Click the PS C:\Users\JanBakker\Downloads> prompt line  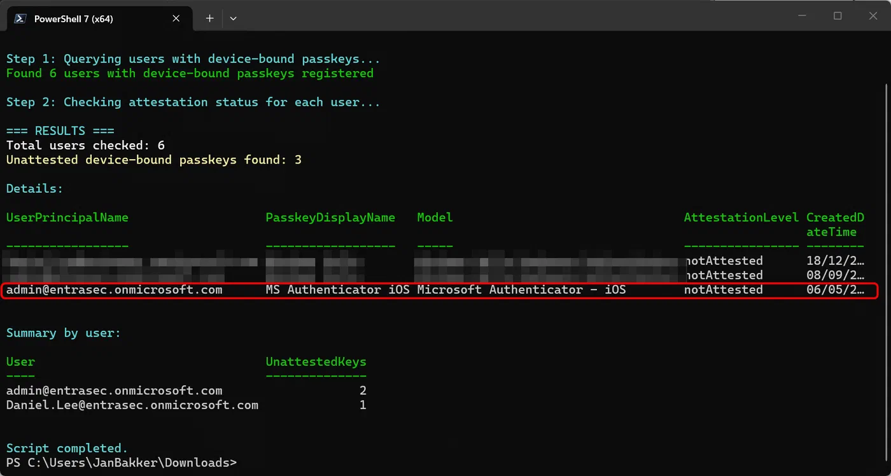click(122, 463)
